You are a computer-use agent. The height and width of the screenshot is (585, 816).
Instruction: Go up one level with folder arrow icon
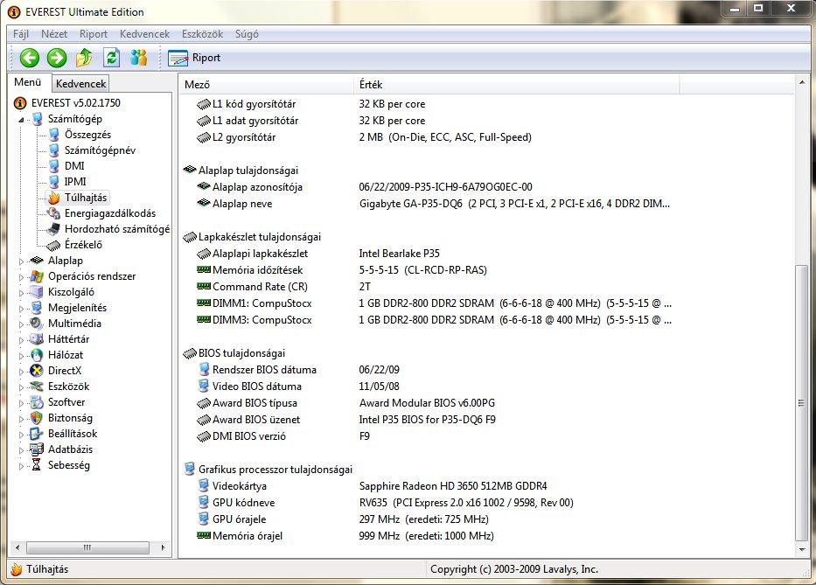point(84,58)
